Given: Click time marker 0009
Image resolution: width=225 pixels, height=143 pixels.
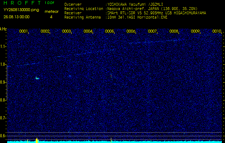Looking at the screenshot, I should click(195, 31).
